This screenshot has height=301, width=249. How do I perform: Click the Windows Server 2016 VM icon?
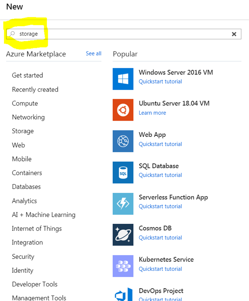pyautogui.click(x=123, y=79)
